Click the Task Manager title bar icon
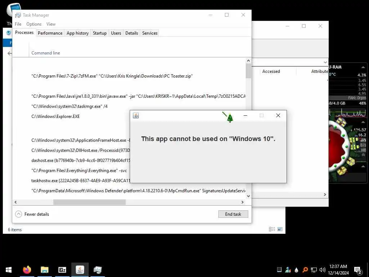This screenshot has height=277, width=369. pos(18,15)
